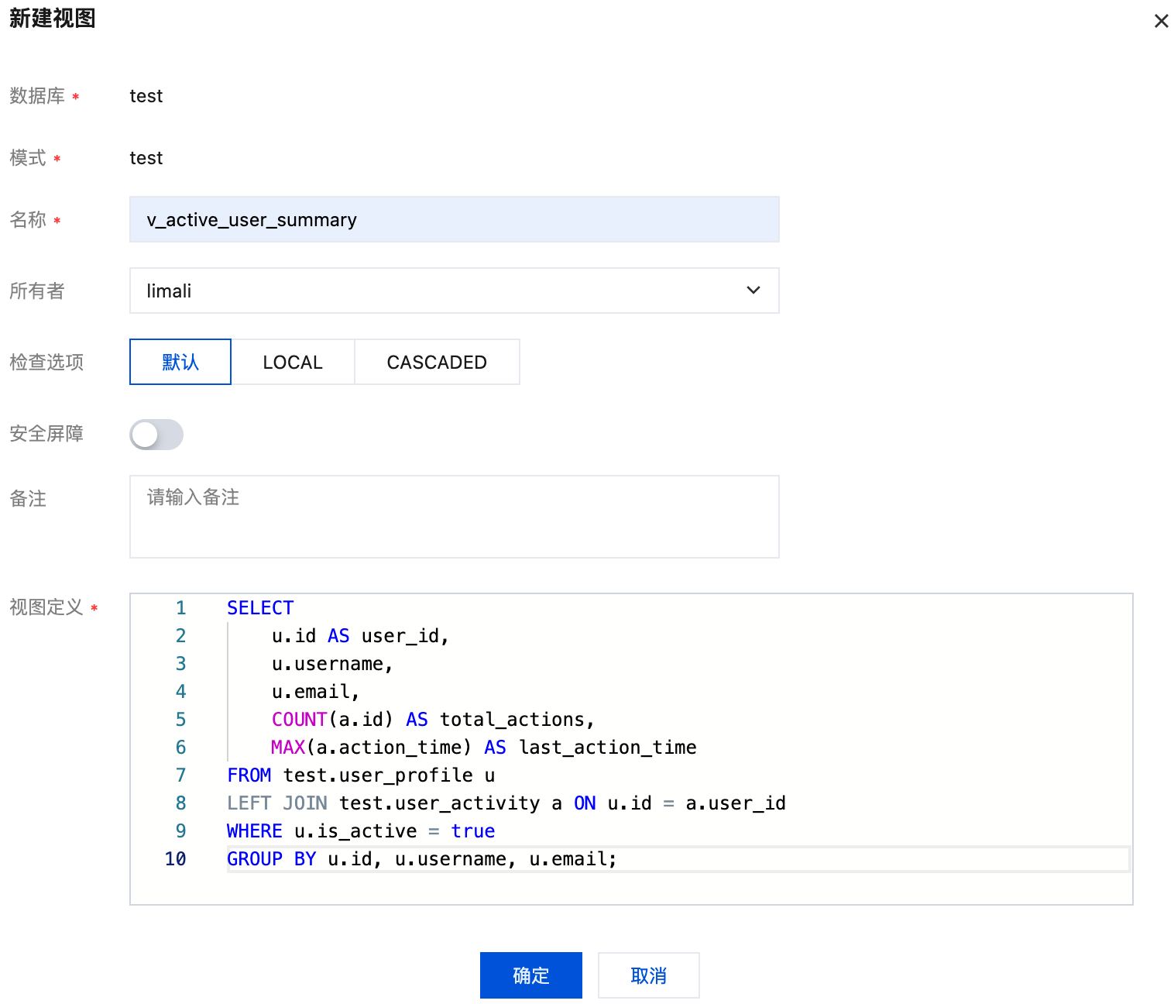1174x1004 pixels.
Task: Select the CASCADED check option
Action: click(x=437, y=362)
